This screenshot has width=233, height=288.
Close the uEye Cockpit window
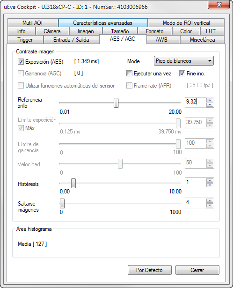tap(218, 5)
